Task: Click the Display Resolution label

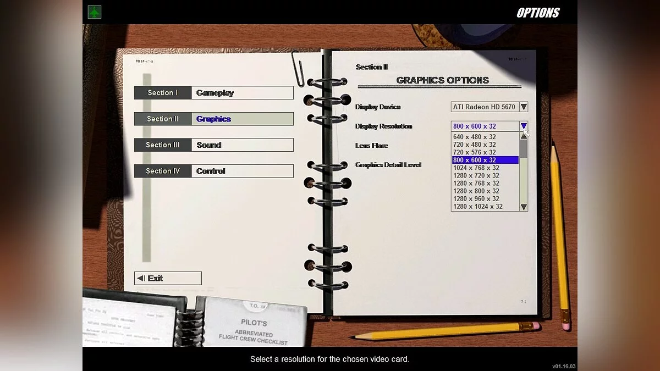Action: [x=384, y=126]
